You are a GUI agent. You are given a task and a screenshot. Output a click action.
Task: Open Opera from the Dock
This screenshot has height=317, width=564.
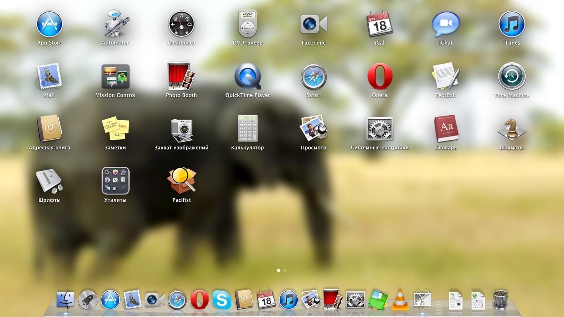pos(199,300)
